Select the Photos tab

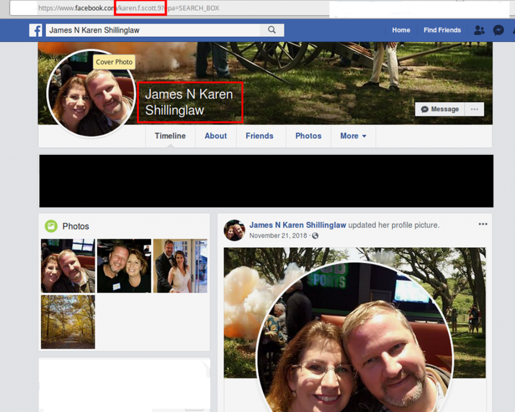coord(308,136)
